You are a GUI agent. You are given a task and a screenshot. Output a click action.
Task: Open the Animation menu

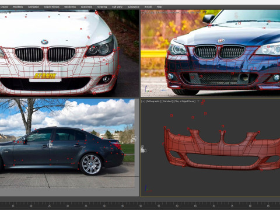pyautogui.click(x=33, y=7)
